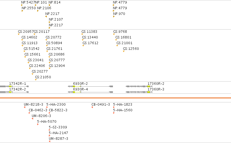
Task: Select the GS:23041 feature label
Action: pyautogui.click(x=36, y=60)
